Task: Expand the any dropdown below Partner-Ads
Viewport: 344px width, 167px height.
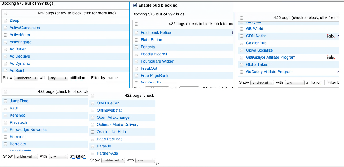Action: pos(145,160)
